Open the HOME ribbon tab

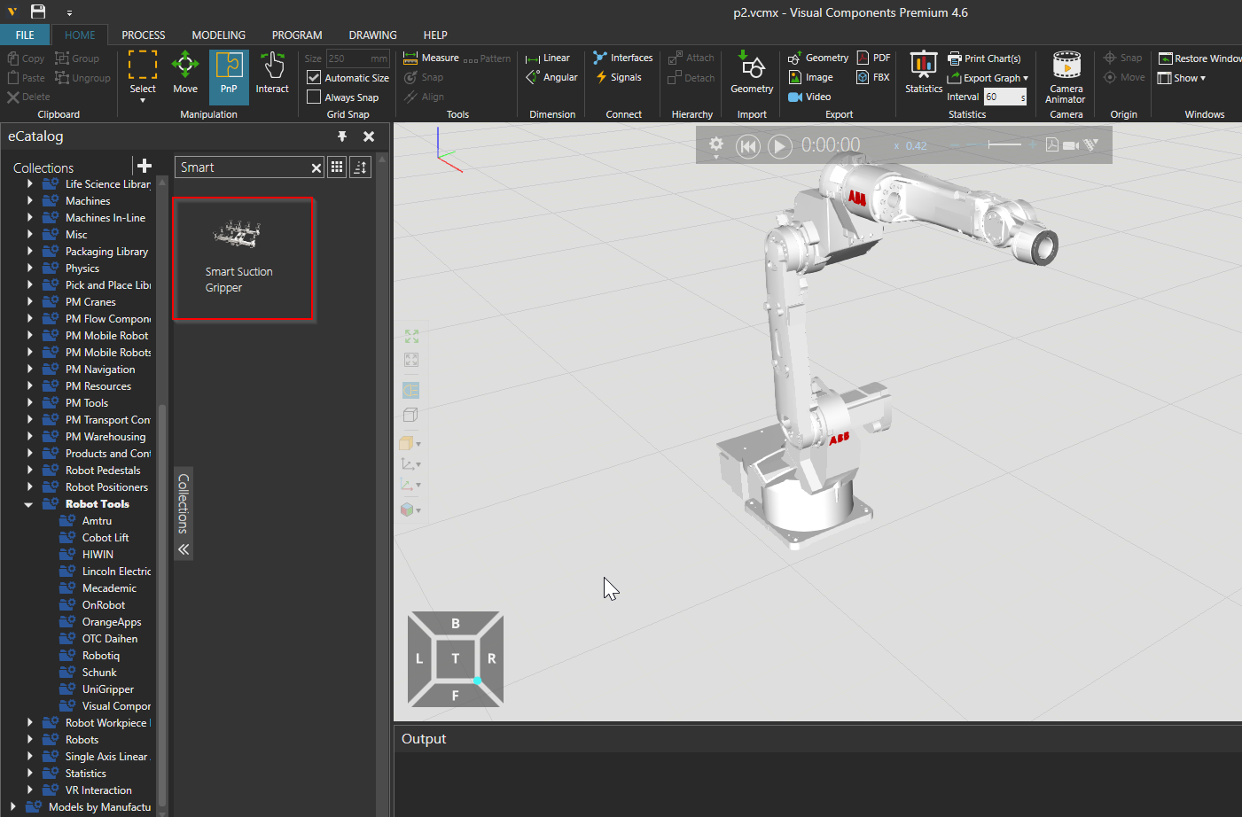(x=80, y=35)
